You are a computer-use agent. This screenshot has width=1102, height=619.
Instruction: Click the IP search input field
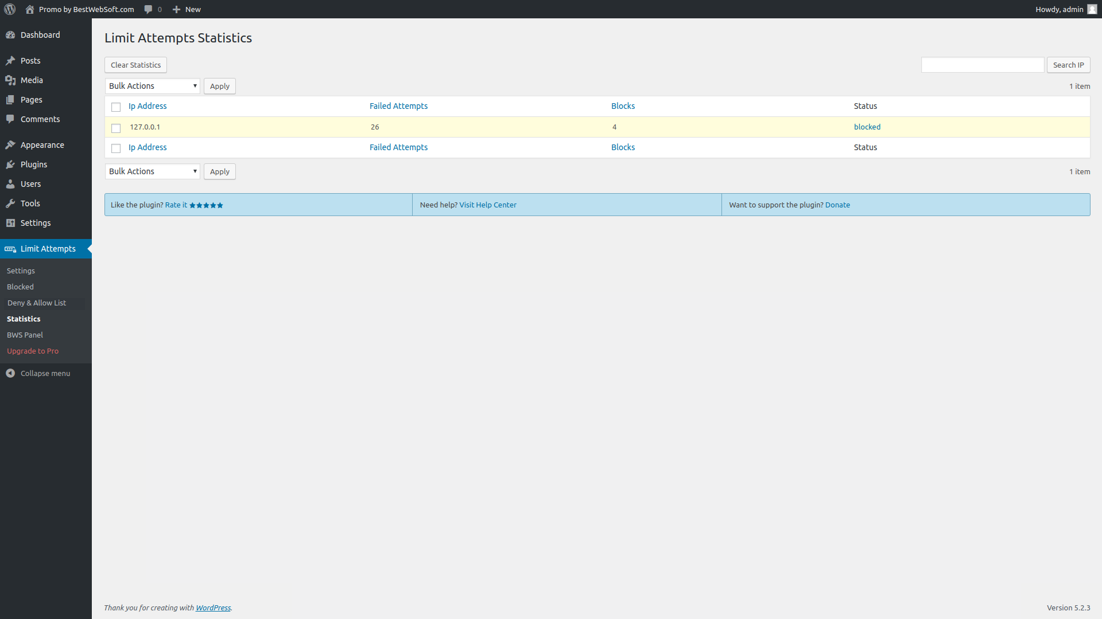pyautogui.click(x=982, y=65)
